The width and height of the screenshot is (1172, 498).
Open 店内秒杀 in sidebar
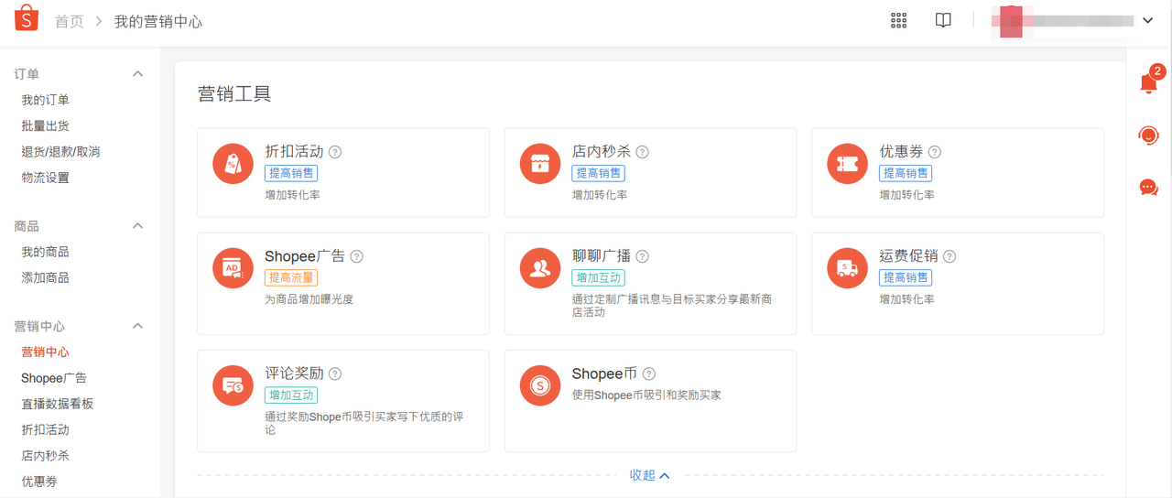[46, 455]
